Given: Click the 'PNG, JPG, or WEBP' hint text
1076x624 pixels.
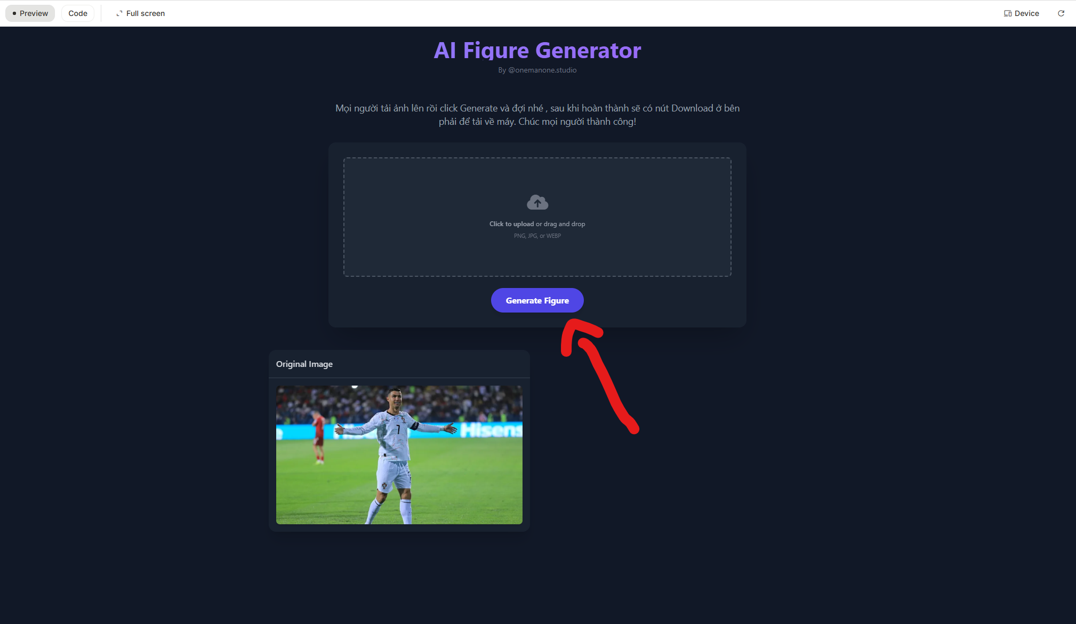Looking at the screenshot, I should click(x=537, y=236).
